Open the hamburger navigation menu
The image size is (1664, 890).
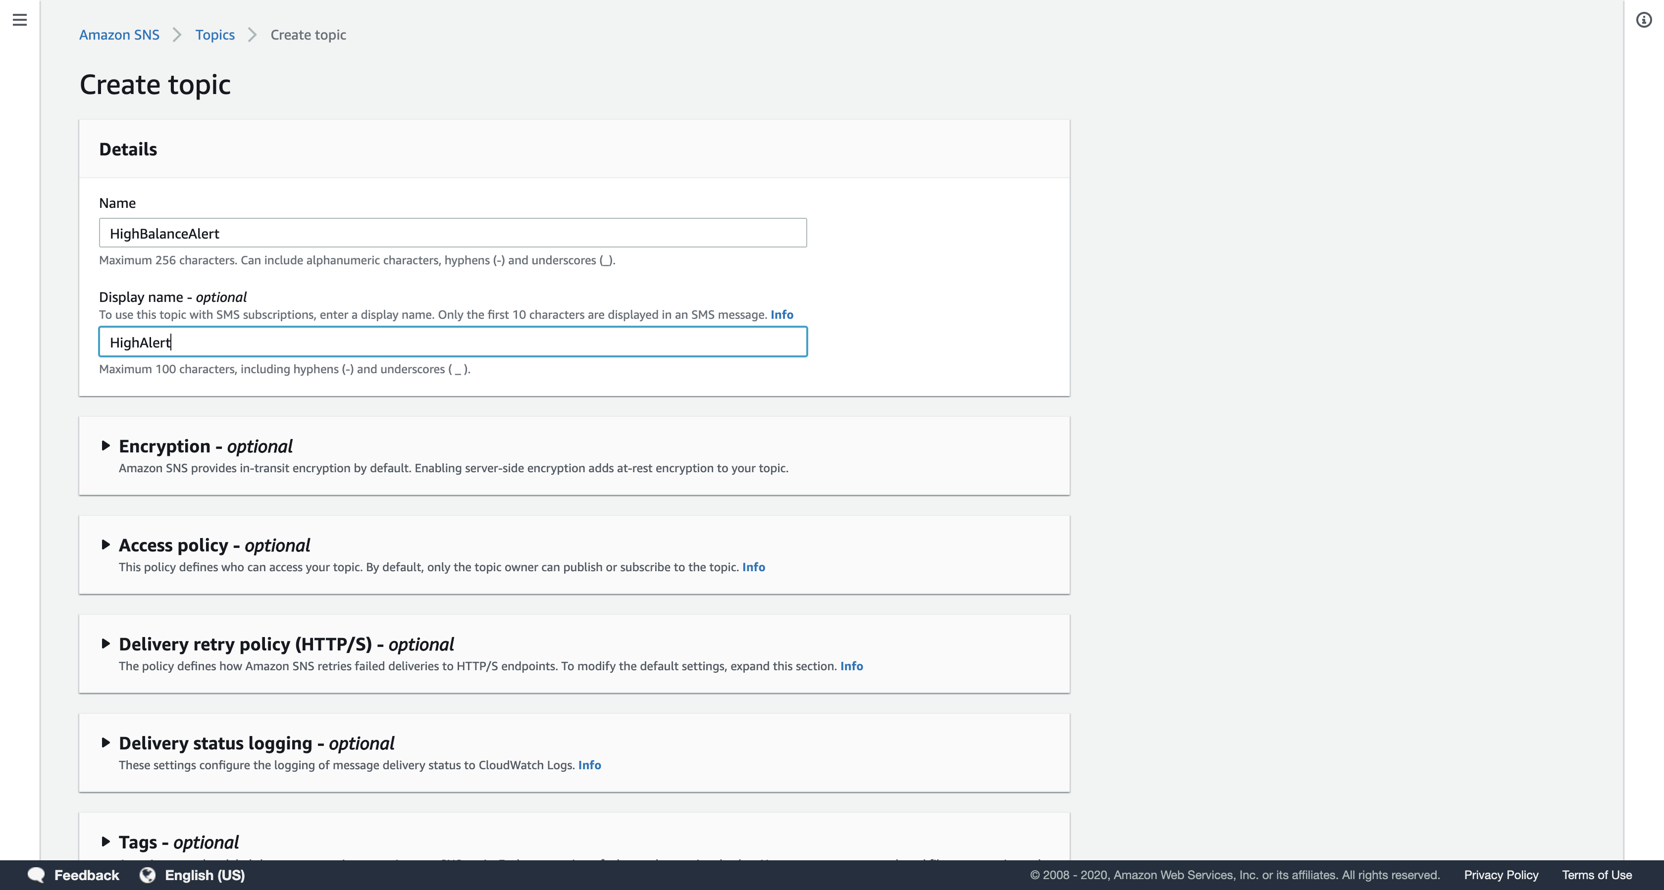pos(20,20)
